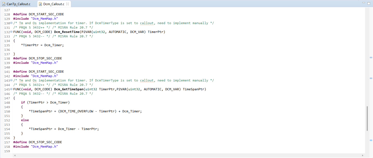Minimize the editor area

[364, 3]
